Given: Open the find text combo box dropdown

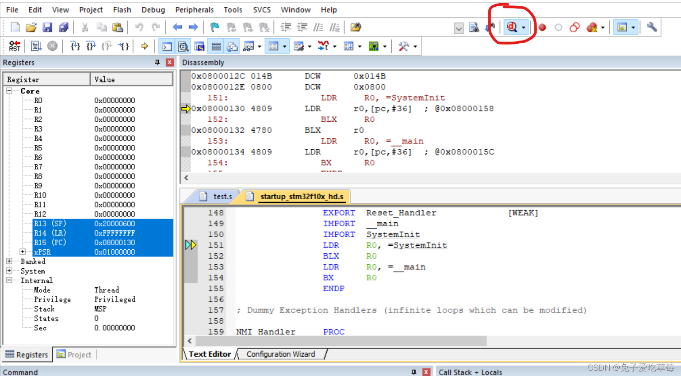Looking at the screenshot, I should coord(459,28).
